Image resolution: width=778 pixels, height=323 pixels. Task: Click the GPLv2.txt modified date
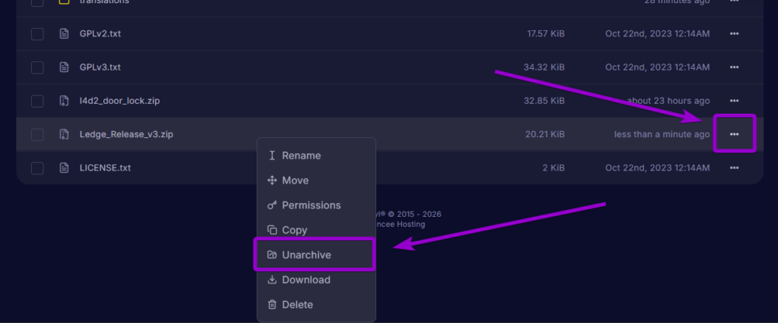tap(657, 33)
